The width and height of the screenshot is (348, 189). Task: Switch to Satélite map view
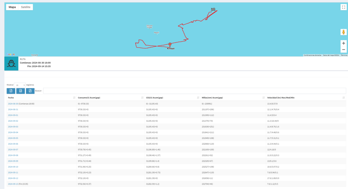(26, 7)
